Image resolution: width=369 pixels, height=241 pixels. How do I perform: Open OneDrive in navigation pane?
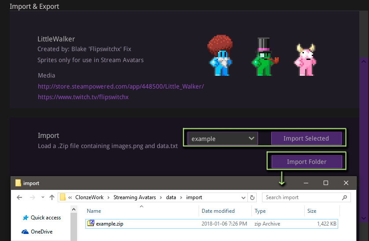click(42, 232)
